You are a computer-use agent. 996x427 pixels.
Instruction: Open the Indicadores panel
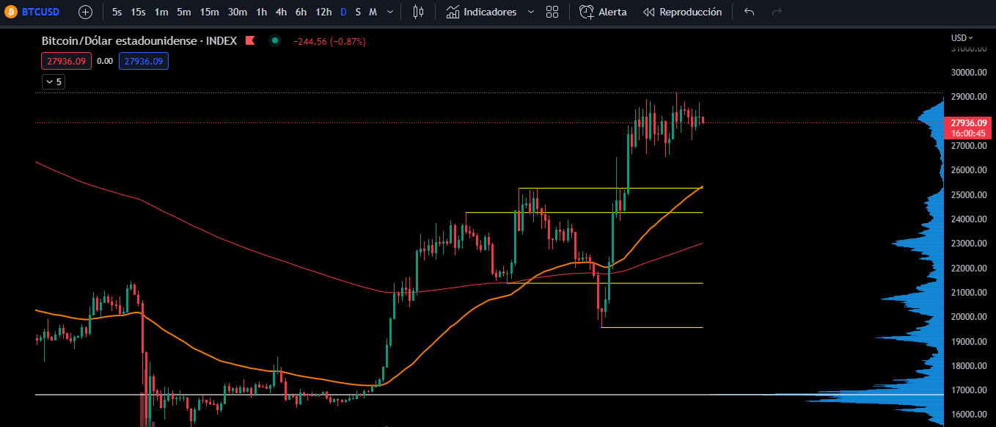click(481, 12)
